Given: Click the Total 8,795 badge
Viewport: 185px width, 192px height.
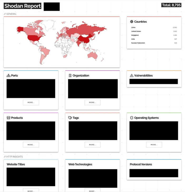Looking at the screenshot, I should (171, 5).
